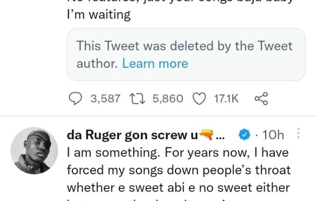Open the tweet via the 10h timestamp
The width and height of the screenshot is (316, 201).
point(273,135)
